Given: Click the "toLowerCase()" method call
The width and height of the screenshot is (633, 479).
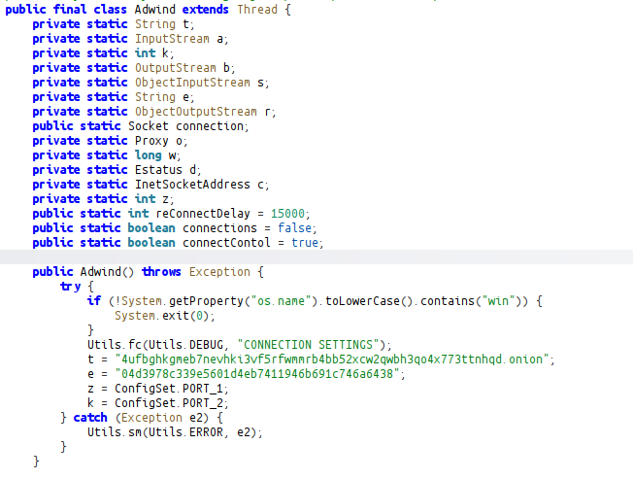Looking at the screenshot, I should click(x=369, y=301).
